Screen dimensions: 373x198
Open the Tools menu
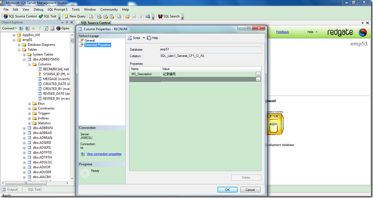(76, 10)
